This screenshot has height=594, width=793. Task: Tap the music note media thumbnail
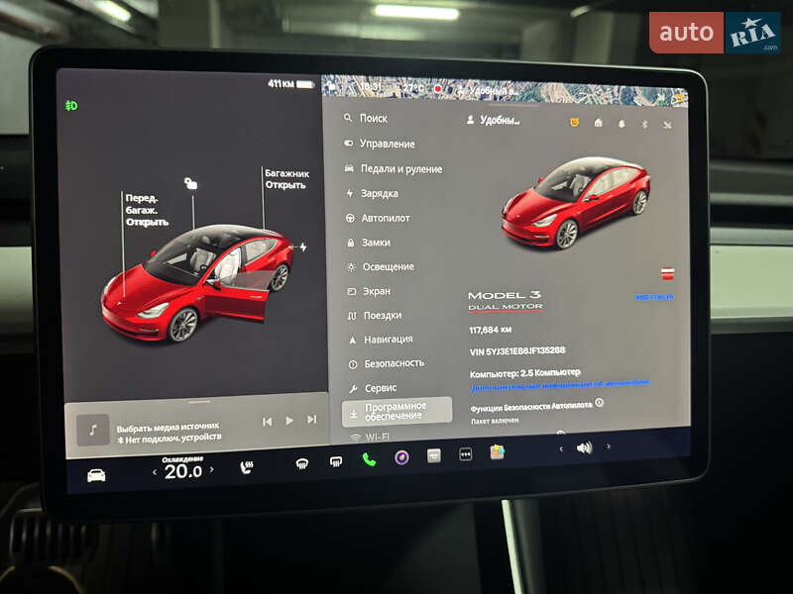click(92, 430)
